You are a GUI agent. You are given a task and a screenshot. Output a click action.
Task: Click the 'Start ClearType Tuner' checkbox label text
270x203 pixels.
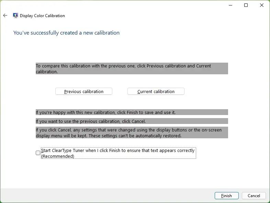118,153
